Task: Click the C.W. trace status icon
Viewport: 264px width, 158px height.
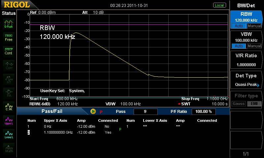Action: pos(9,106)
